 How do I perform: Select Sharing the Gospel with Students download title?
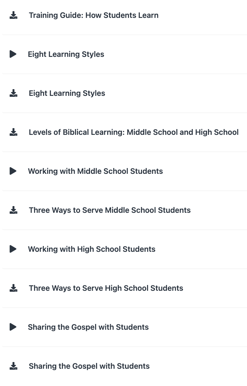coord(89,366)
